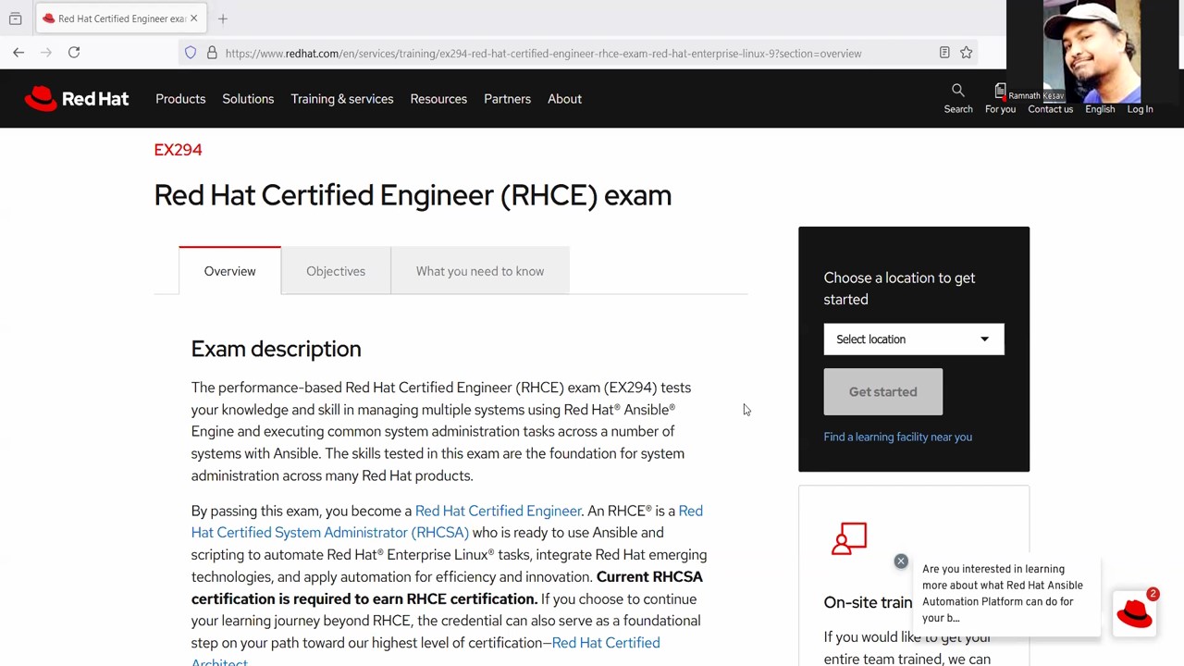Click the Red Hat logo
The height and width of the screenshot is (666, 1184).
click(x=77, y=99)
